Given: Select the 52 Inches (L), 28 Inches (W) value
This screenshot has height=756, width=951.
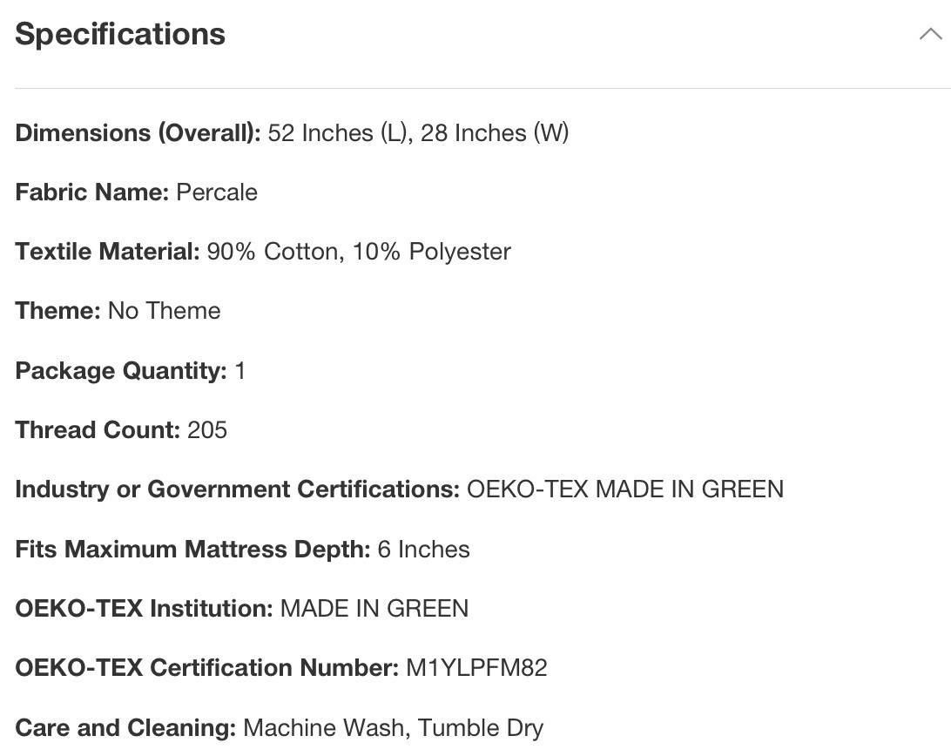Looking at the screenshot, I should [418, 132].
